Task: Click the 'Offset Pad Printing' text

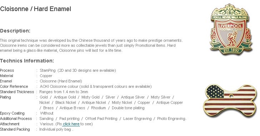Action: coord(101,119)
